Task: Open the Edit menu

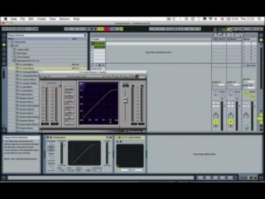Action: [31, 19]
